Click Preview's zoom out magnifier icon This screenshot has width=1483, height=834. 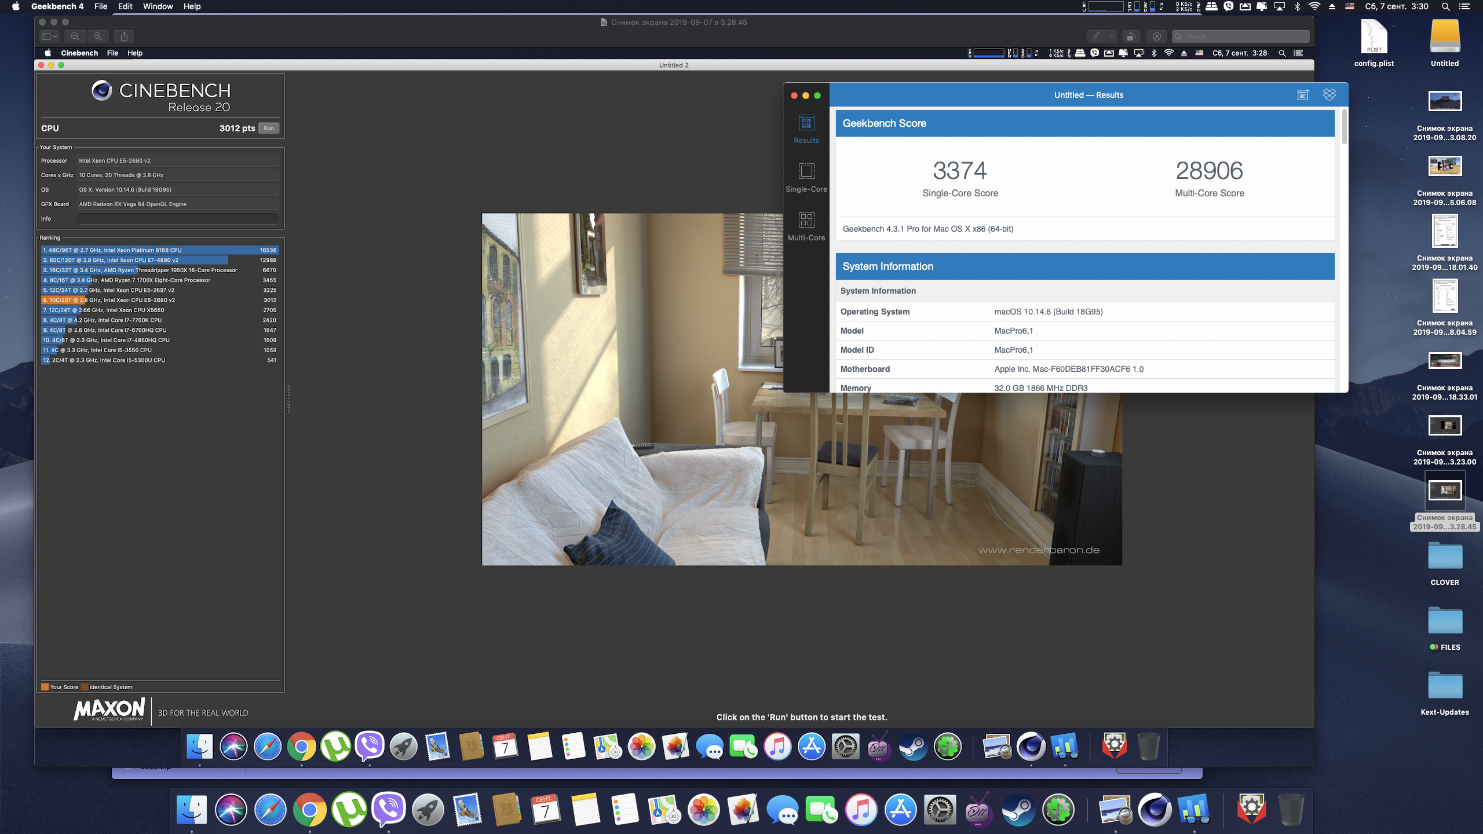point(75,36)
